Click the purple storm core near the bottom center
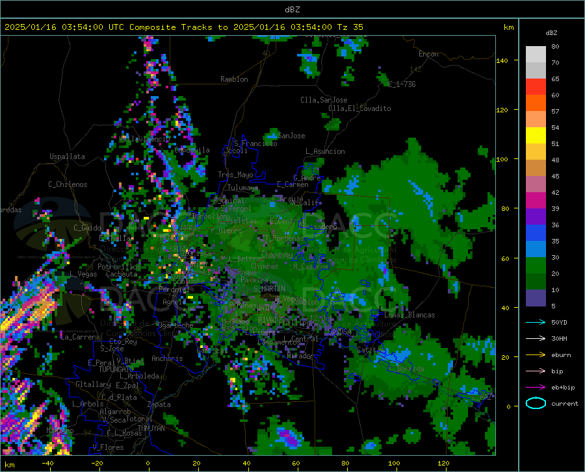 (289, 436)
